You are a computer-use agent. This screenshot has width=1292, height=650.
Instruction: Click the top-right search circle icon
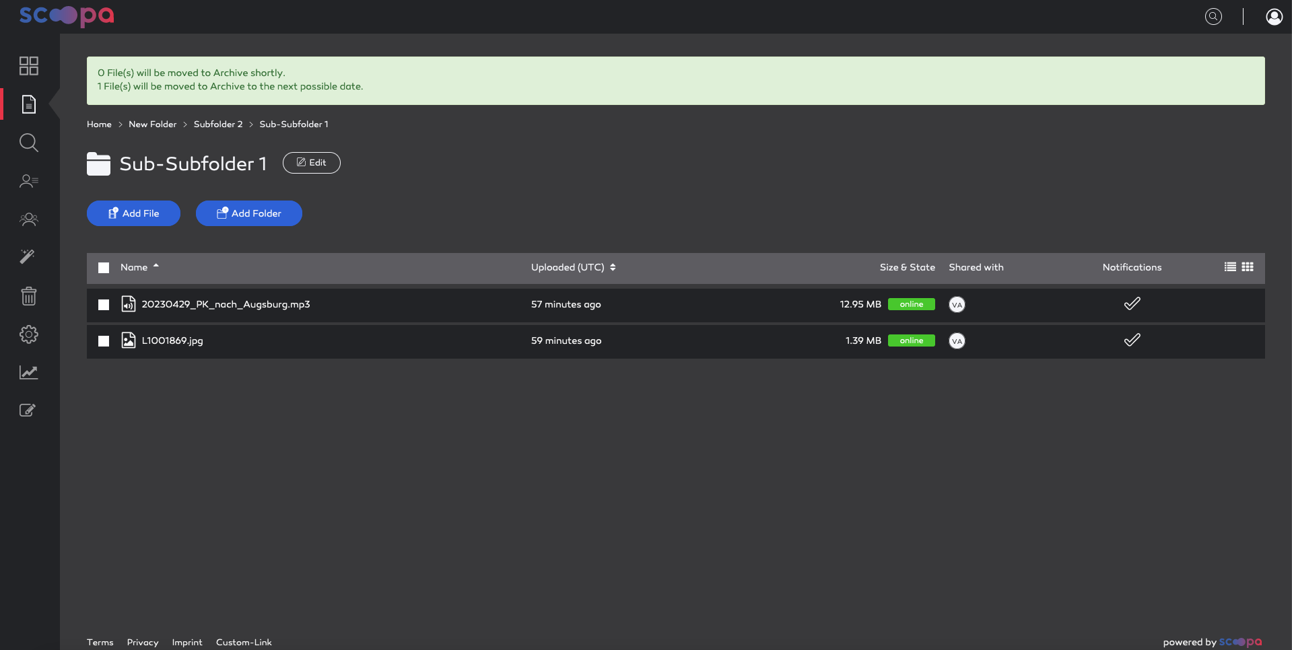tap(1213, 16)
